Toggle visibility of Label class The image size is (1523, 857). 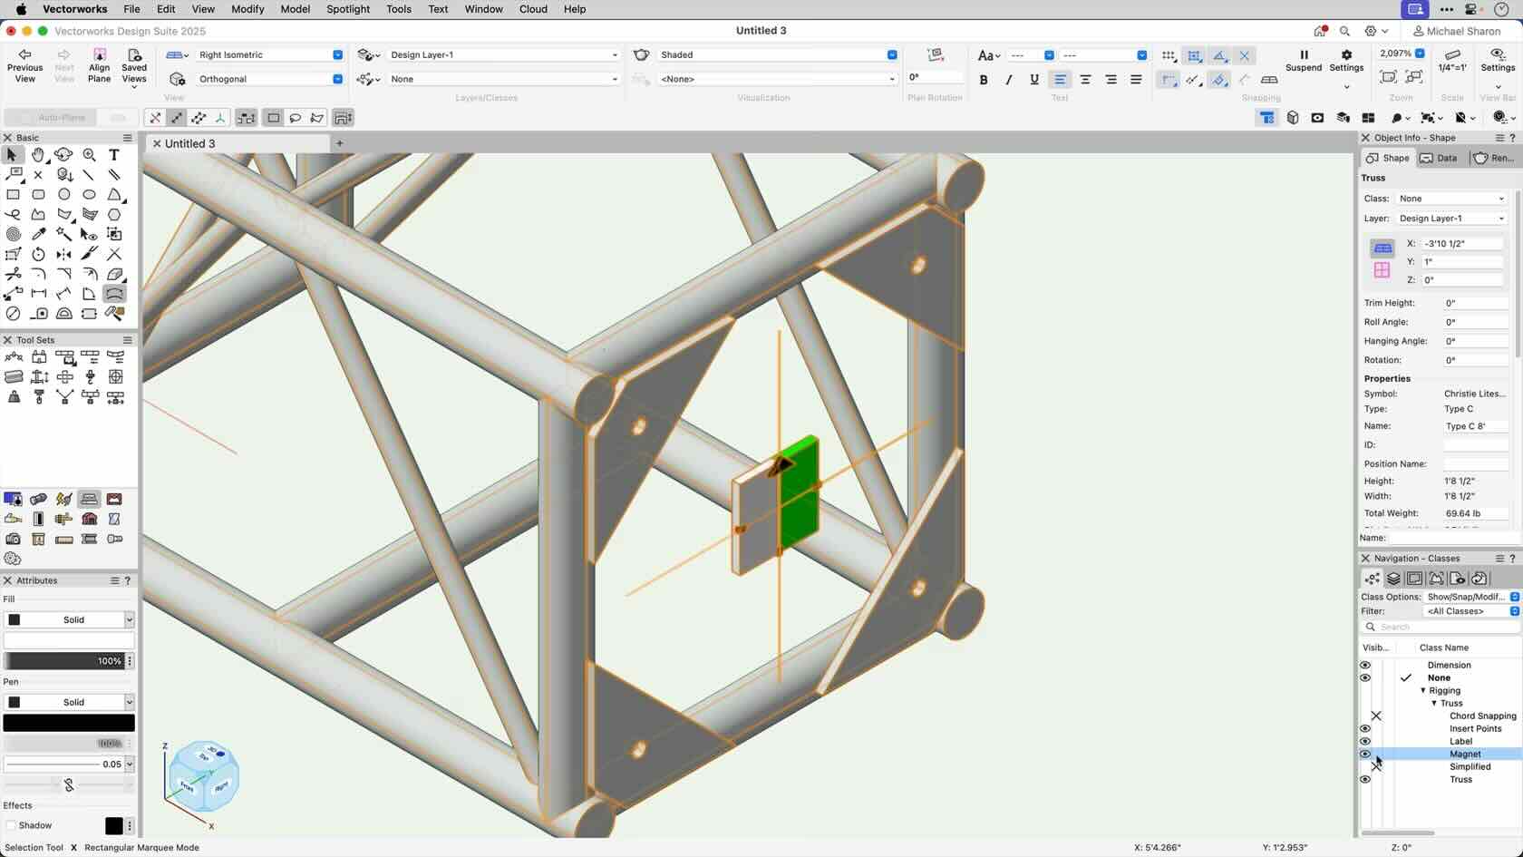point(1365,741)
